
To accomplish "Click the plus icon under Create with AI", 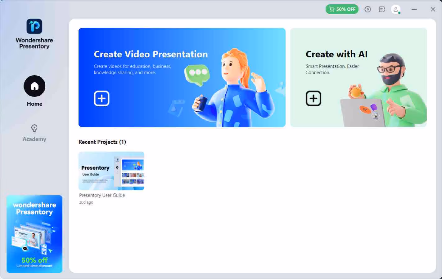I will [313, 99].
